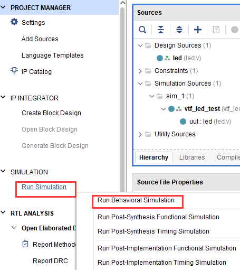The height and width of the screenshot is (270, 240).
Task: Click the greyed question-mark document icon
Action: click(x=216, y=30)
